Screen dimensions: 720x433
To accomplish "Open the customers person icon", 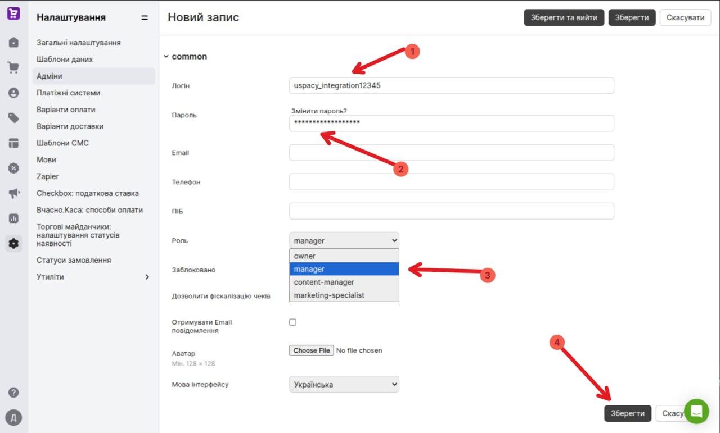I will tap(13, 93).
